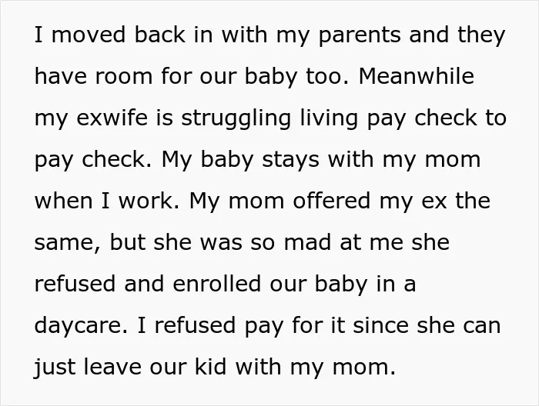Click the word "when" starting fifth line

64,201
